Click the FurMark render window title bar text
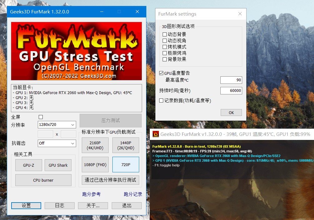314x220 pixels. click(x=235, y=134)
